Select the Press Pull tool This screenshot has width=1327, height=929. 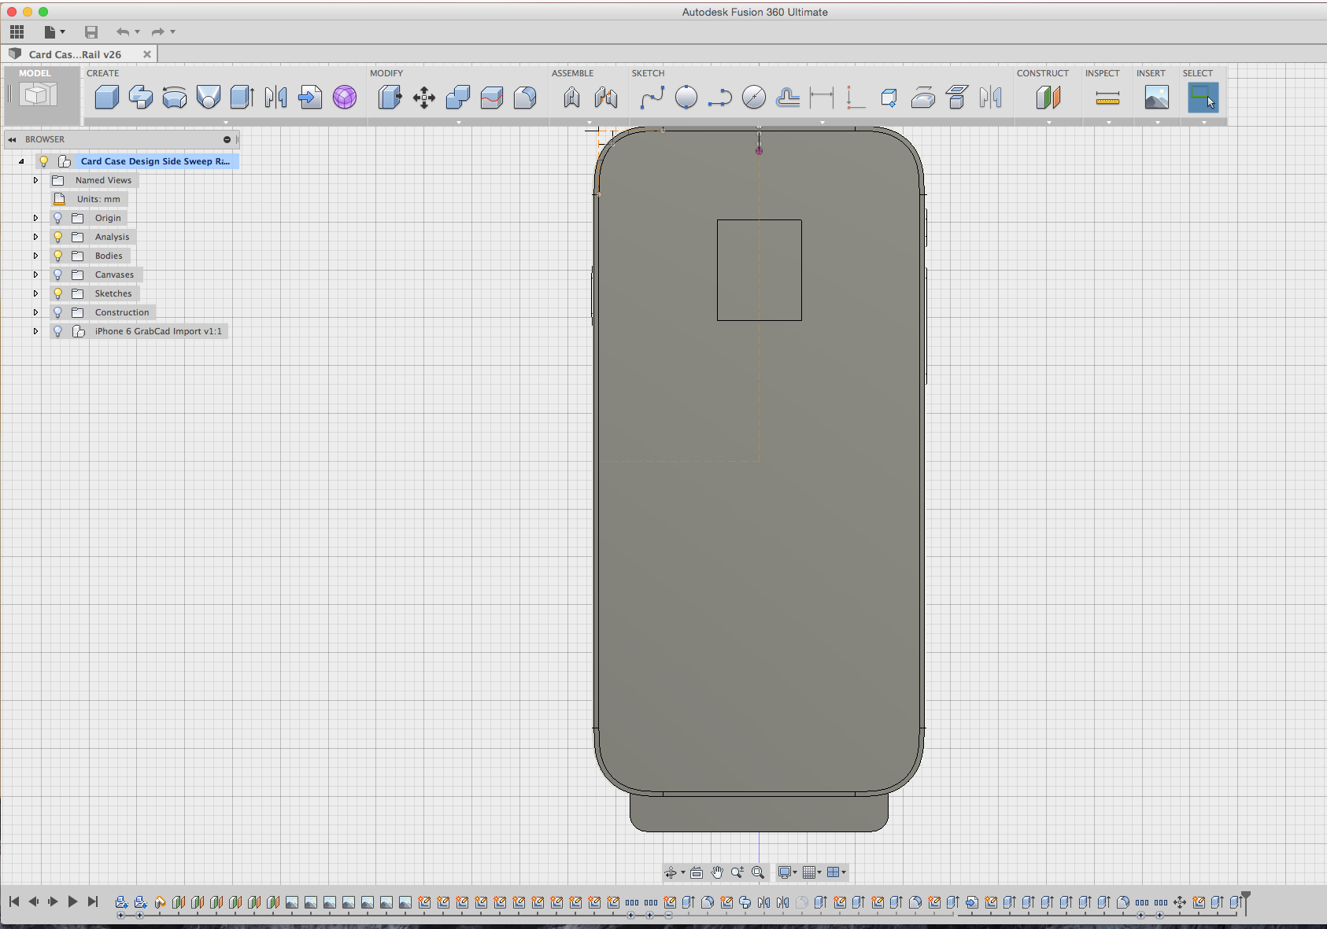pos(390,98)
